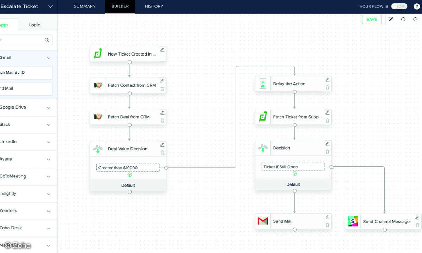
Task: Open the Escalate Ticket flow dropdown
Action: [50, 6]
